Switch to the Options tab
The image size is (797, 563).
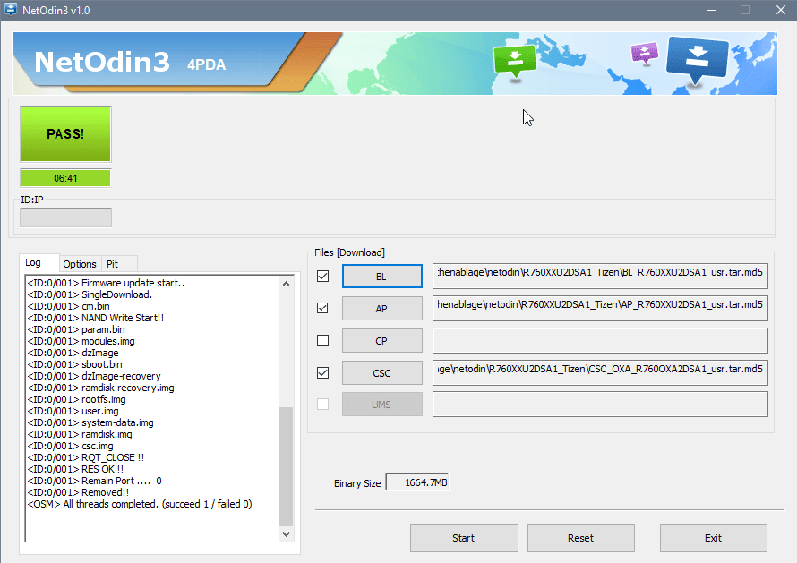pyautogui.click(x=80, y=264)
